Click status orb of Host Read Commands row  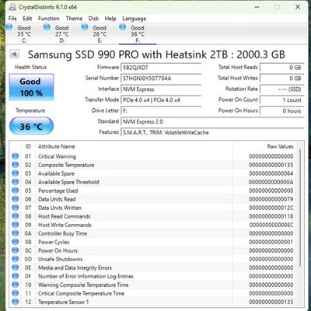coord(16,216)
